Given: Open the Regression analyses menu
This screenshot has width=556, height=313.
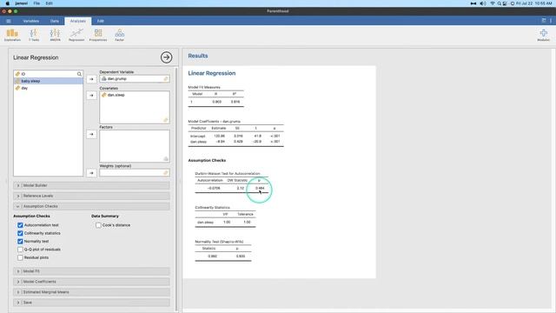Looking at the screenshot, I should click(76, 35).
